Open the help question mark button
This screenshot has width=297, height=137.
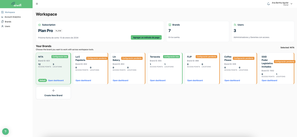[x=5, y=131]
